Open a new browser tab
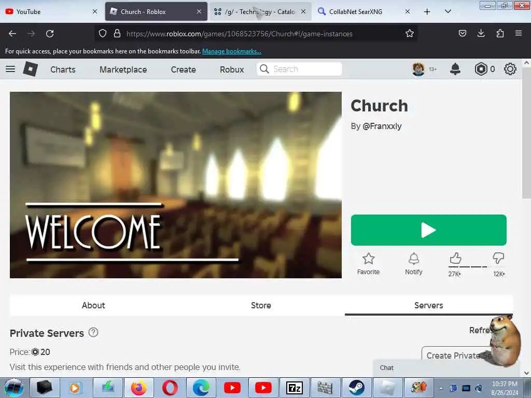Image resolution: width=531 pixels, height=398 pixels. tap(427, 11)
